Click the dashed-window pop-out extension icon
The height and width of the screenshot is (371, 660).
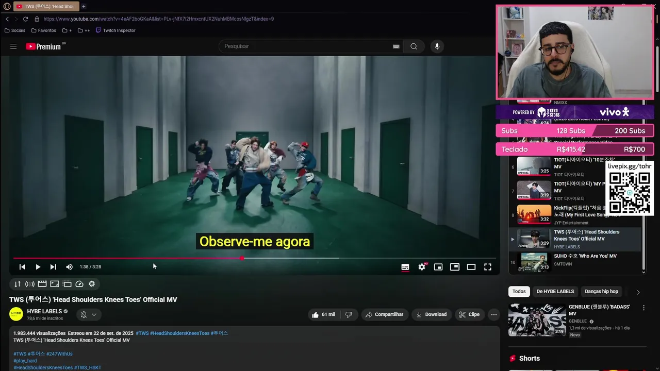67,284
